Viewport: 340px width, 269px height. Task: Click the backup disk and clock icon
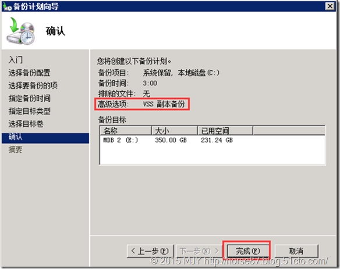[20, 31]
